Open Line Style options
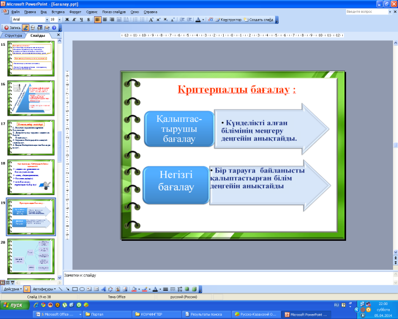Viewport: 398px width, 319px height. (165, 289)
